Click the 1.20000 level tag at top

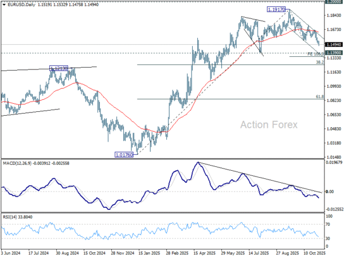coord(334,2)
